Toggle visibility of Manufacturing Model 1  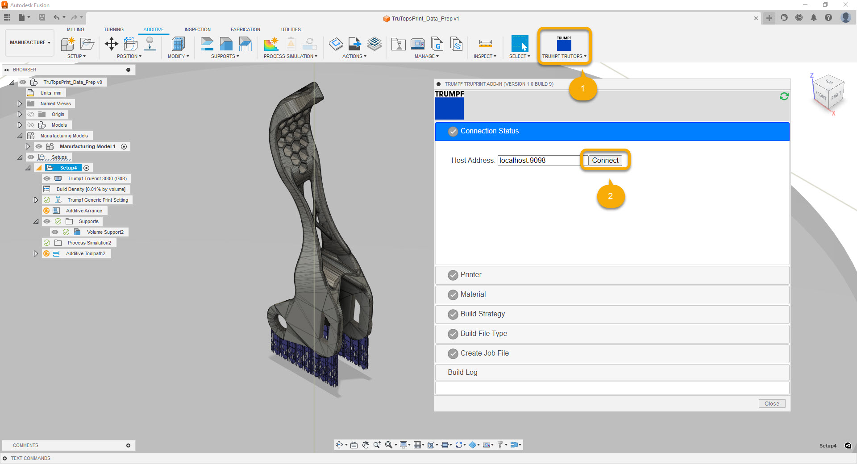coord(39,146)
